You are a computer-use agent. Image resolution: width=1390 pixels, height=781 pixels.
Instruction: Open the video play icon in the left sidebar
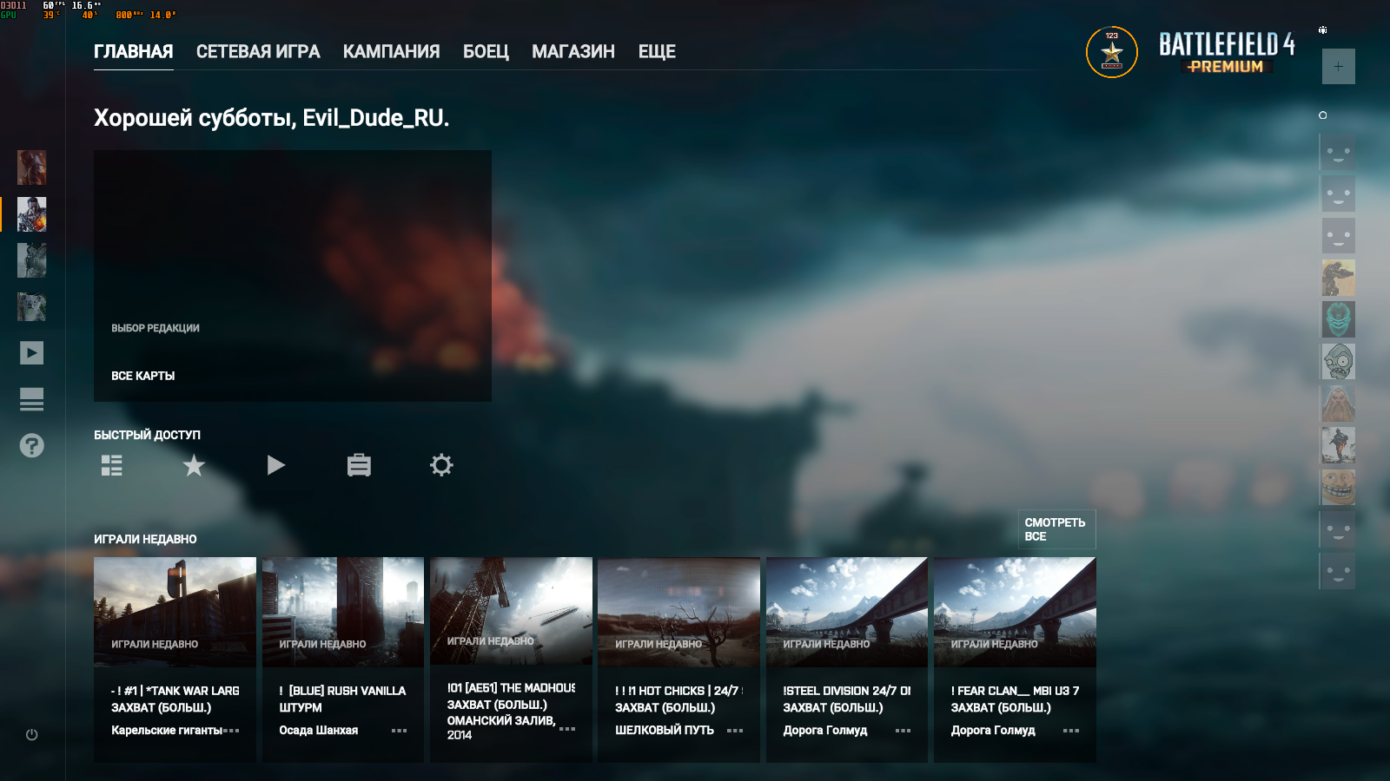[32, 353]
